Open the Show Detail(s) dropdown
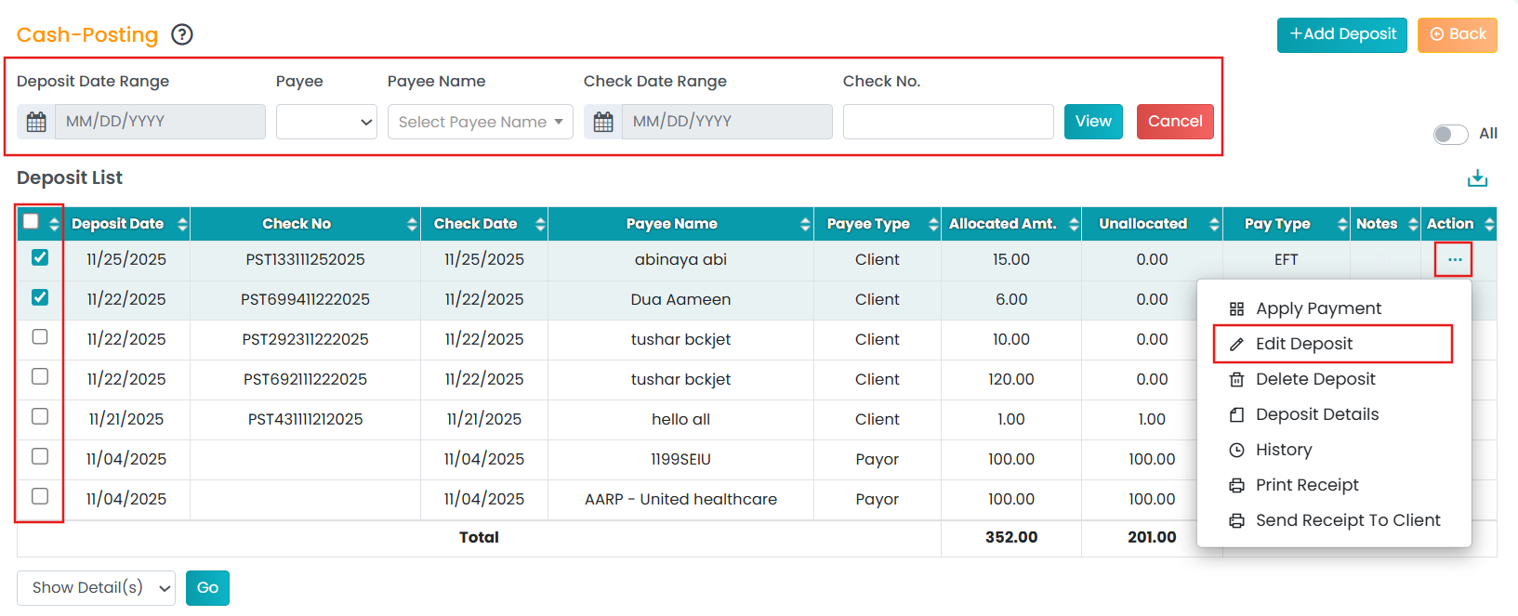 click(96, 588)
